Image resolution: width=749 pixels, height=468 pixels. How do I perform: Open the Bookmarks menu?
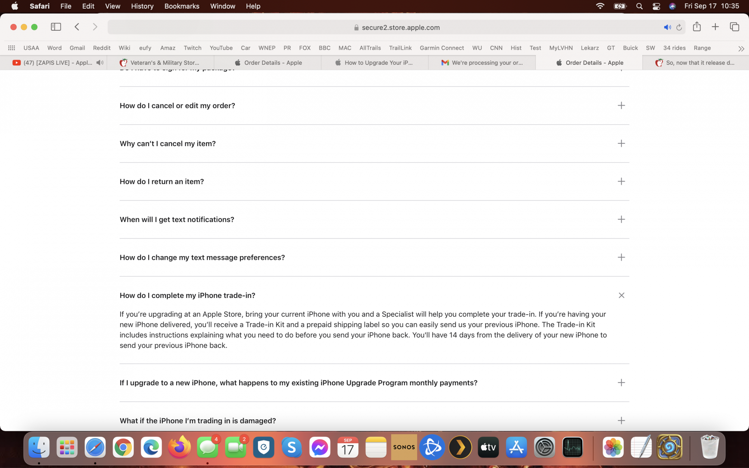point(182,6)
